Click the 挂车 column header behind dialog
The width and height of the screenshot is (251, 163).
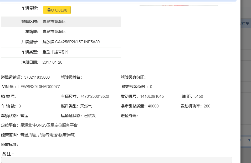[246, 24]
